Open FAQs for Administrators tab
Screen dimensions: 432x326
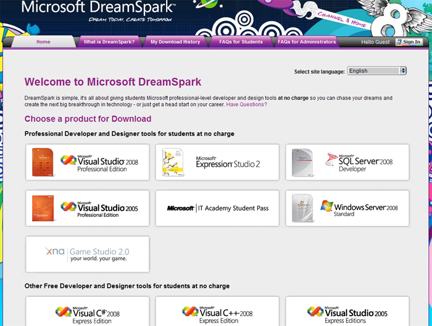[307, 42]
